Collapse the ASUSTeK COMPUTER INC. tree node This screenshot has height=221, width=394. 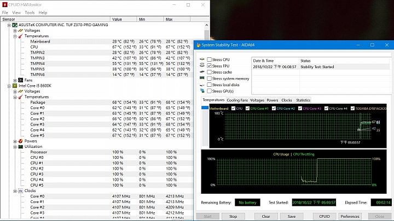[x=9, y=25]
